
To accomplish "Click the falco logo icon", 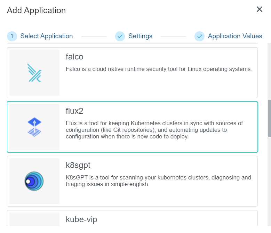I will point(34,73).
